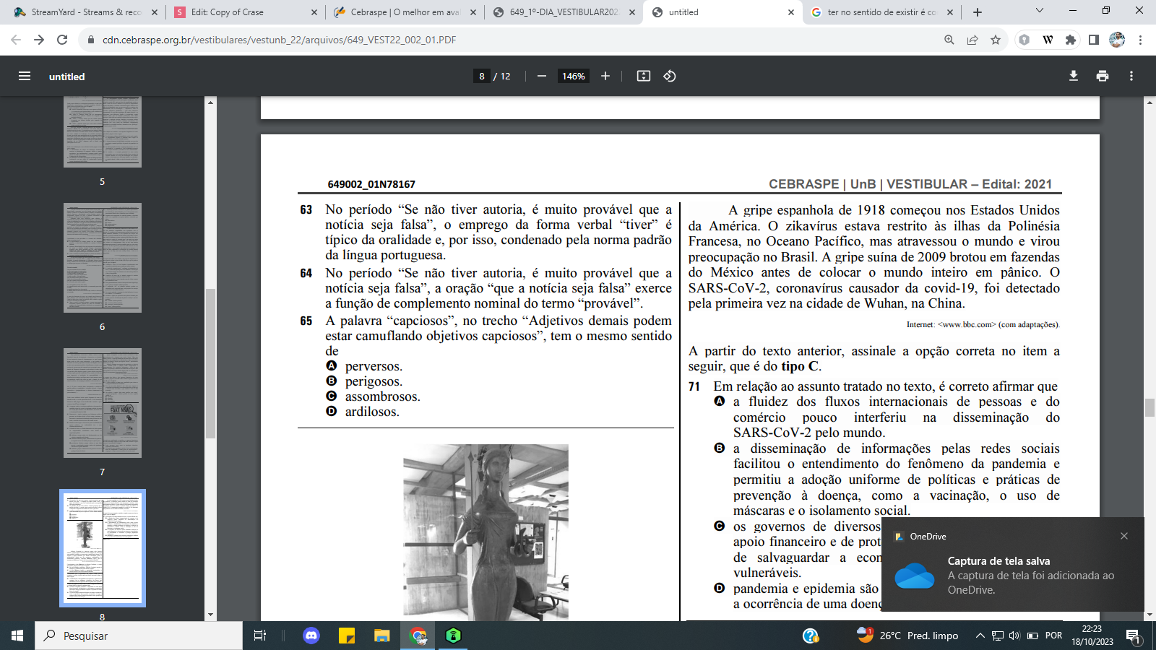Open a new browser tab
1156x650 pixels.
tap(978, 12)
